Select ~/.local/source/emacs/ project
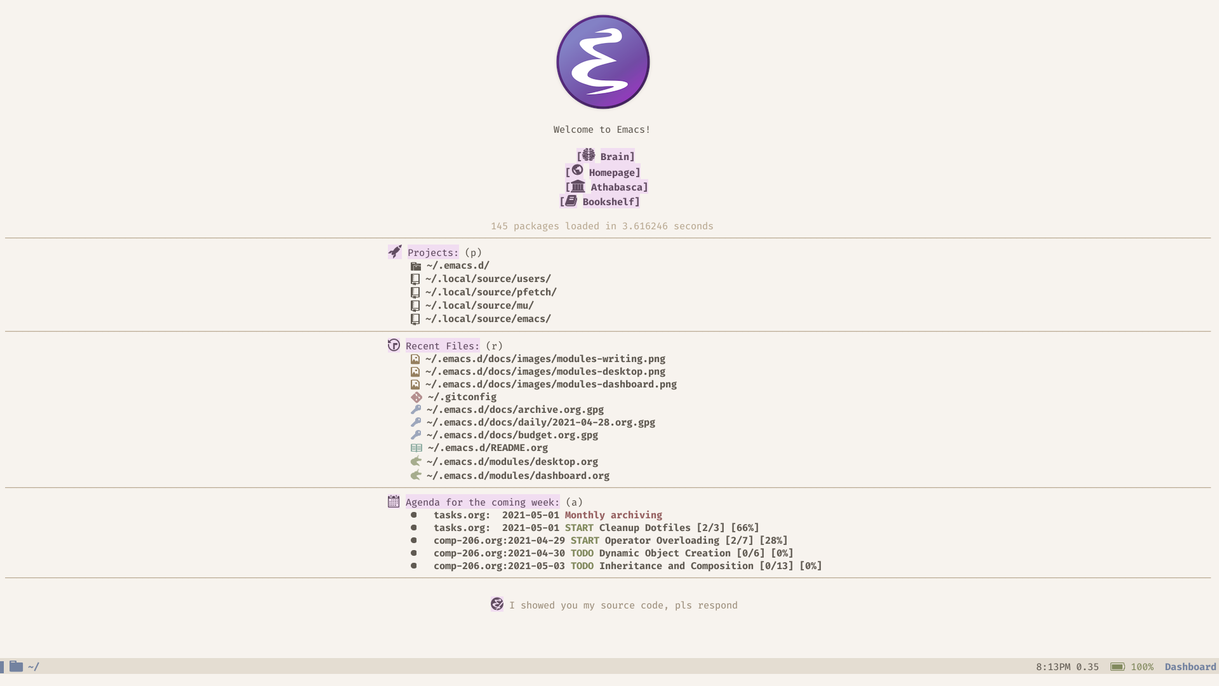Screen dimensions: 1219x686 pos(487,318)
